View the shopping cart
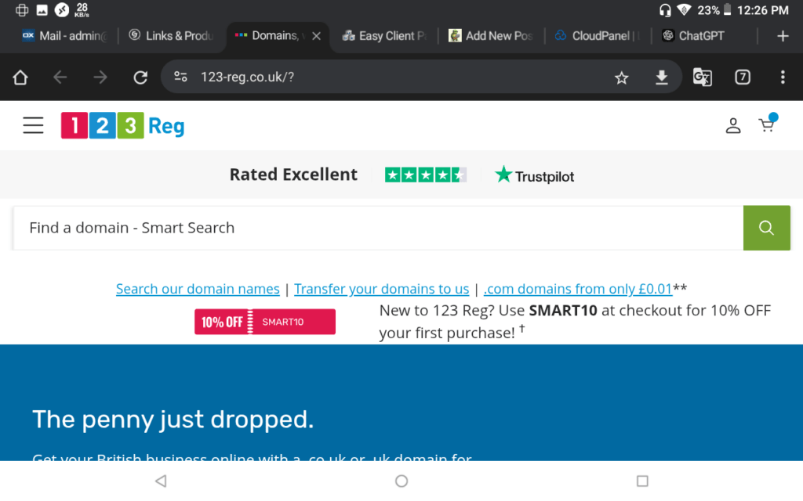803x501 pixels. tap(767, 124)
